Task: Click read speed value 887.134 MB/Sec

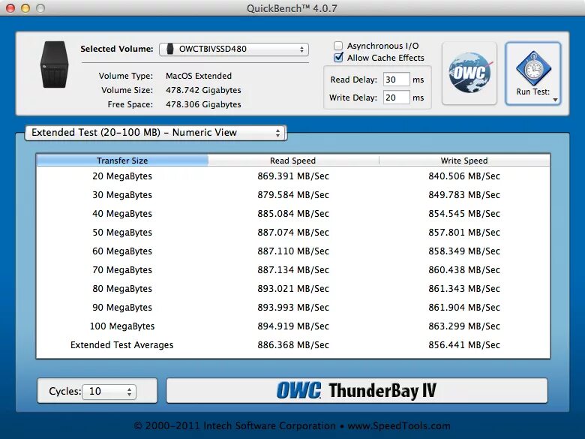Action: (x=293, y=270)
